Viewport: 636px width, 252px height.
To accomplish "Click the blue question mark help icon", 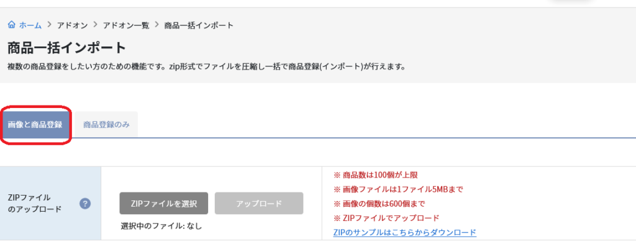I will pos(86,203).
